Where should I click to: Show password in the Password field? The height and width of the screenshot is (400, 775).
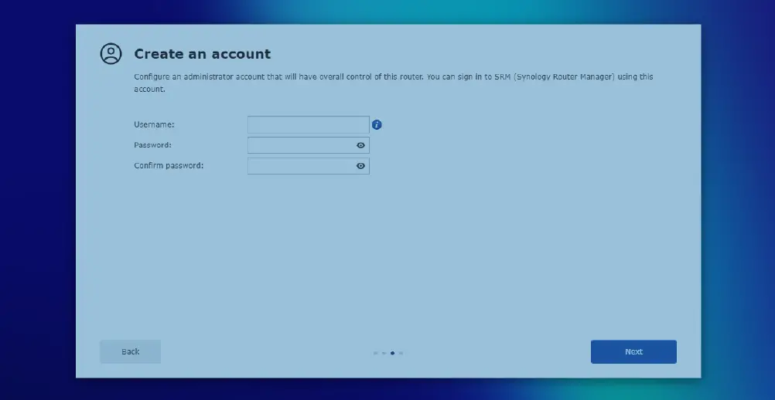(360, 145)
